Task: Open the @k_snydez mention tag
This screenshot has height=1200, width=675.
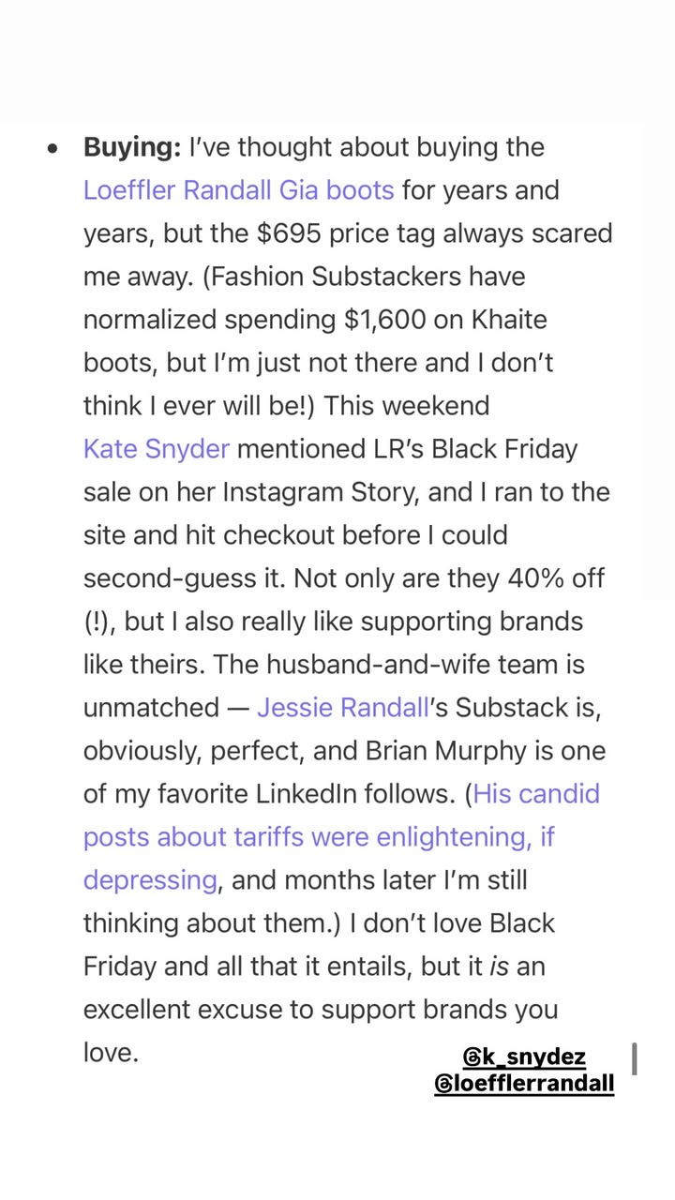Action: click(524, 1057)
